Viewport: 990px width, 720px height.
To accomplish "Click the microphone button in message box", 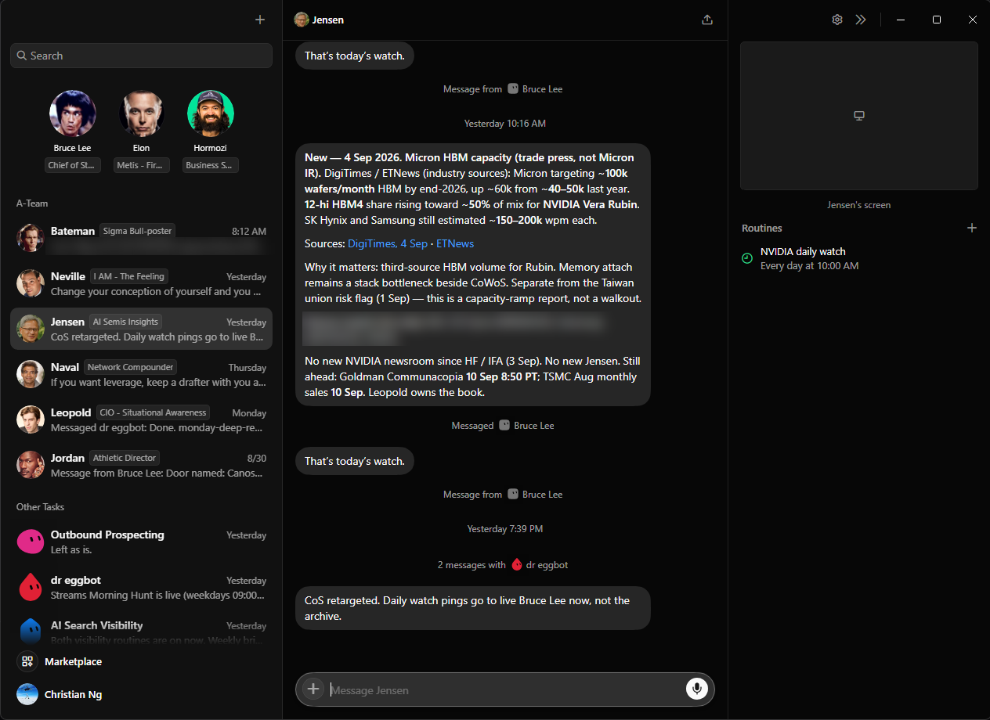I will [x=697, y=689].
